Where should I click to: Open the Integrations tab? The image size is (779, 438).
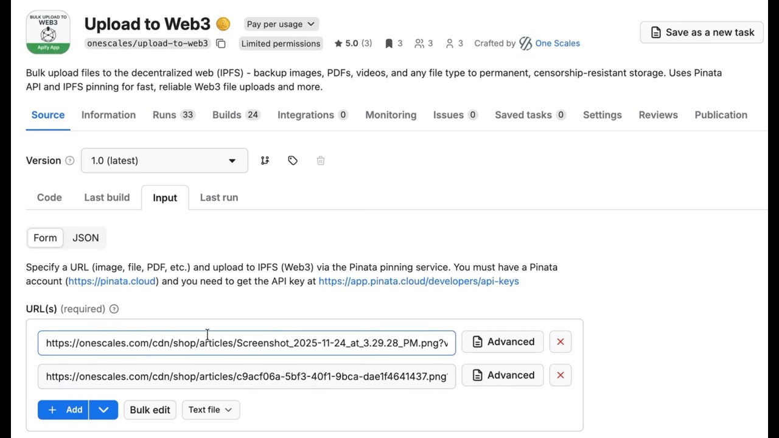point(313,115)
